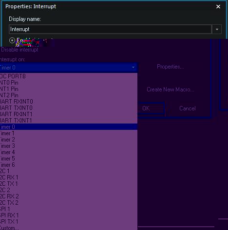Pick SPI 1 from the list

point(69,209)
